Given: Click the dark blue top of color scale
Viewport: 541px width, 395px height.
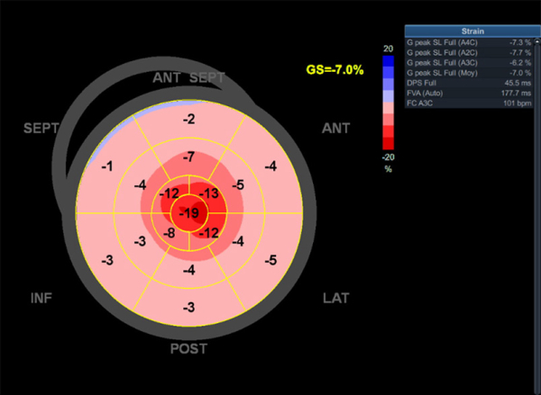Looking at the screenshot, I should (x=387, y=63).
